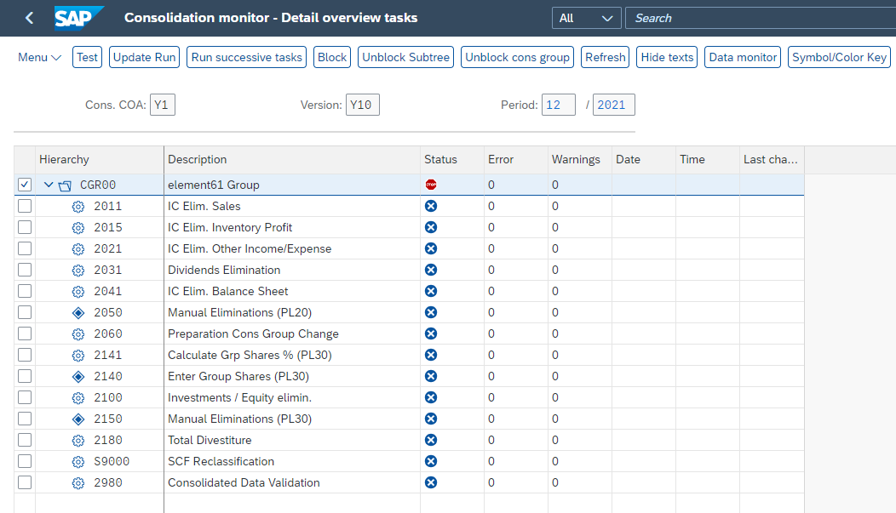This screenshot has height=513, width=896.
Task: Open the All search scope dropdown
Action: (586, 18)
